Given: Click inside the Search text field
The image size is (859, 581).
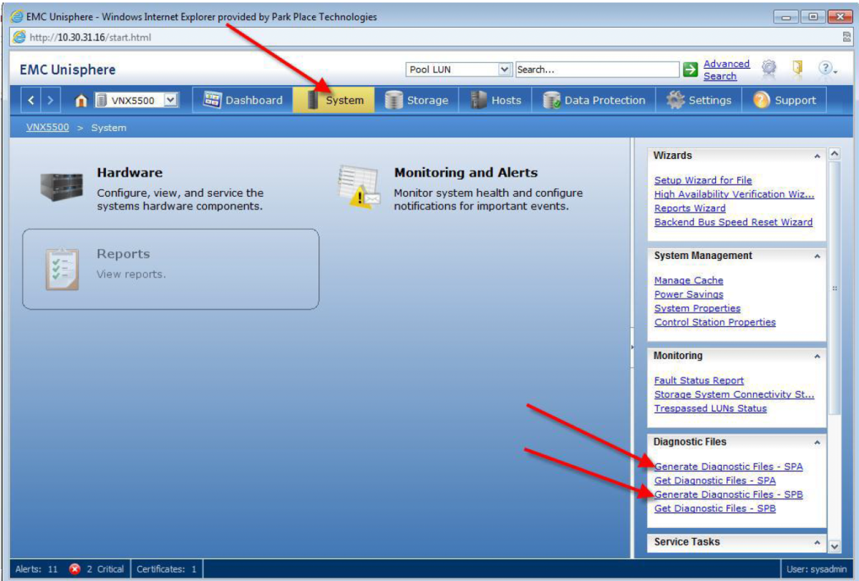Looking at the screenshot, I should tap(596, 69).
